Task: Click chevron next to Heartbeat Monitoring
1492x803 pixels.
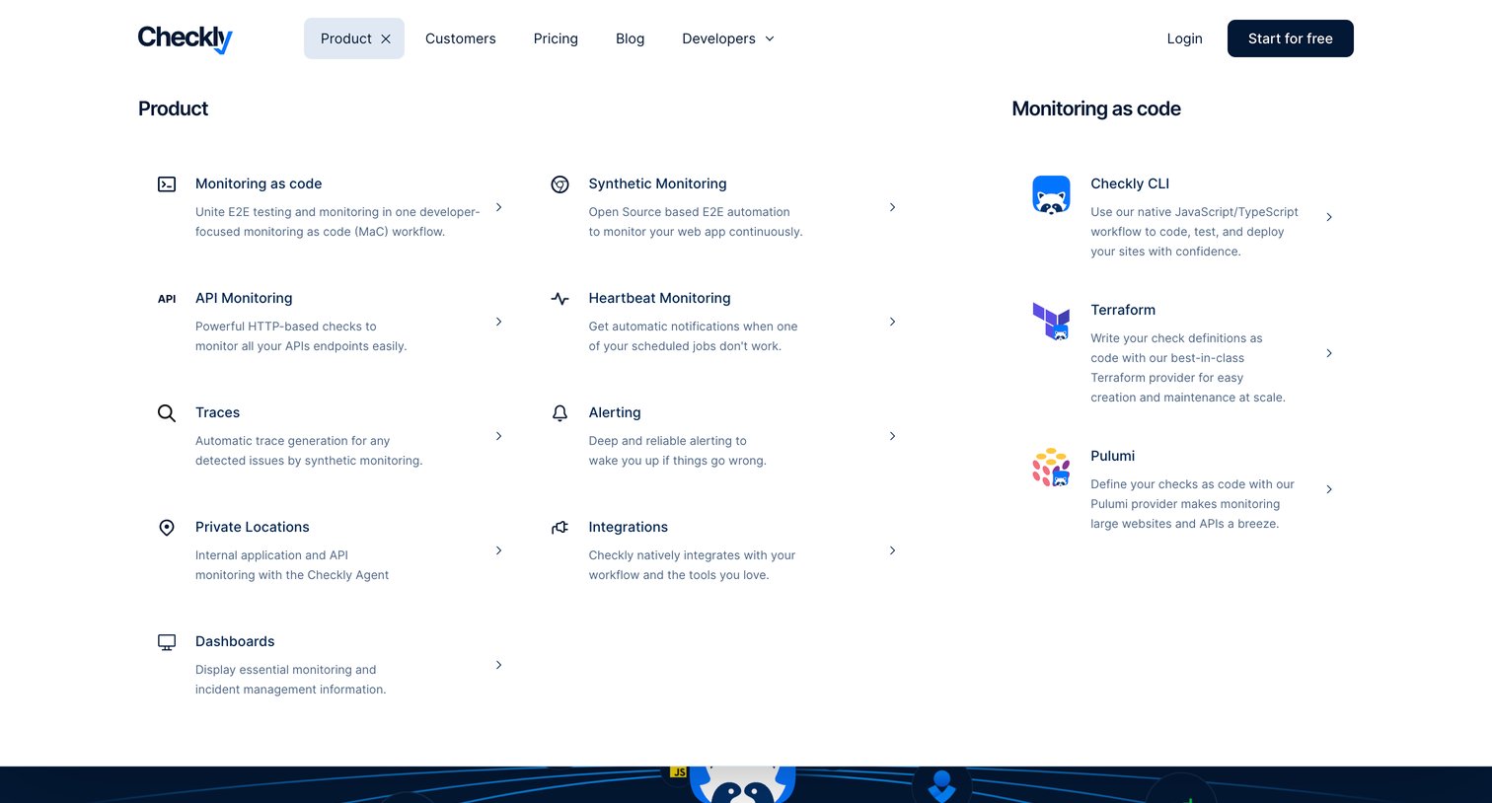Action: [892, 322]
